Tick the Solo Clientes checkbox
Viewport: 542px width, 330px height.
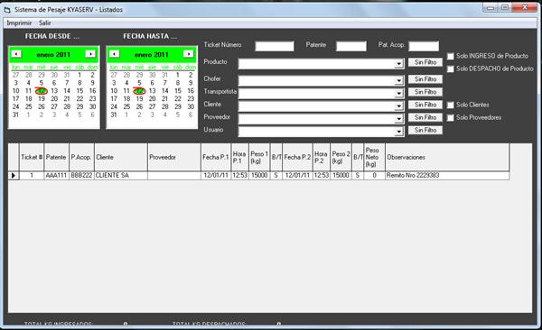tap(451, 105)
